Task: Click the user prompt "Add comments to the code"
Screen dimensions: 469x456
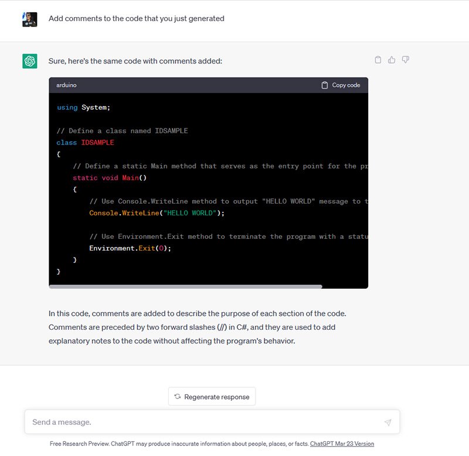Action: [x=137, y=19]
